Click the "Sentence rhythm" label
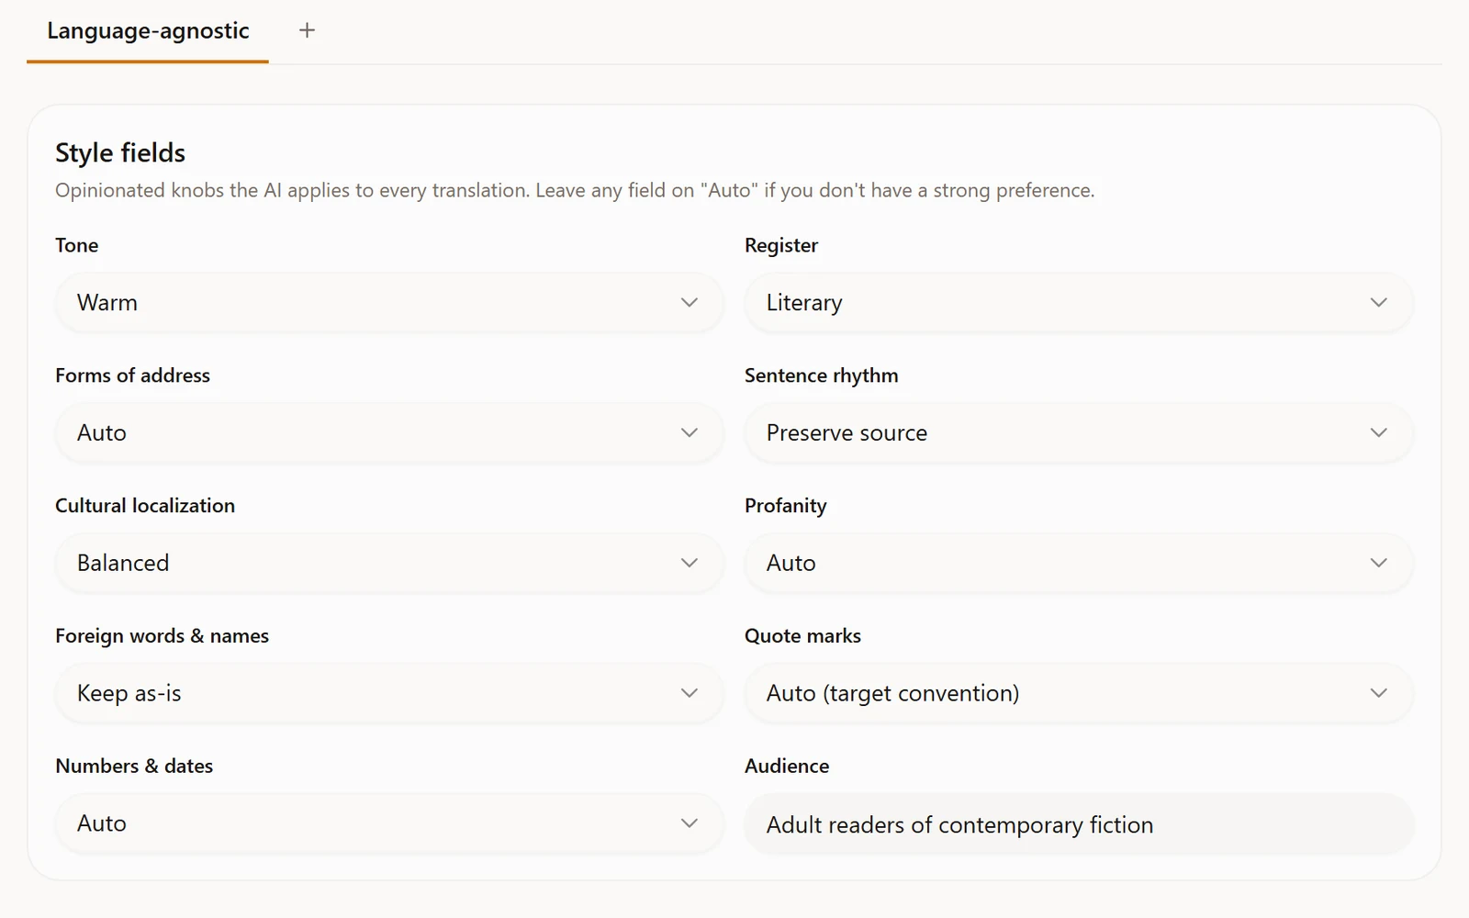The width and height of the screenshot is (1469, 918). (x=822, y=375)
